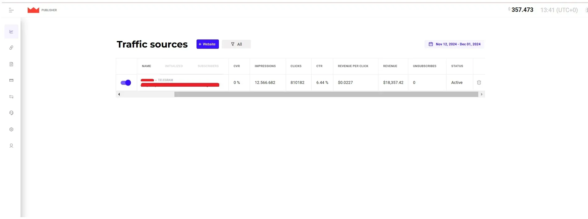Click the exchange arrows sidebar icon
This screenshot has height=219, width=588.
point(11,97)
